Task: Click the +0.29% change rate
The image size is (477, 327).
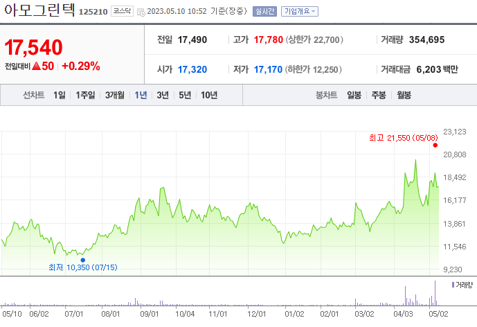Action: pos(80,66)
